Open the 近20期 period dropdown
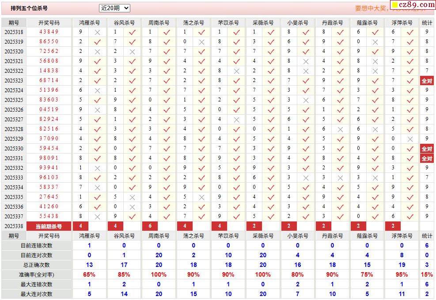The width and height of the screenshot is (436, 300). click(x=114, y=8)
